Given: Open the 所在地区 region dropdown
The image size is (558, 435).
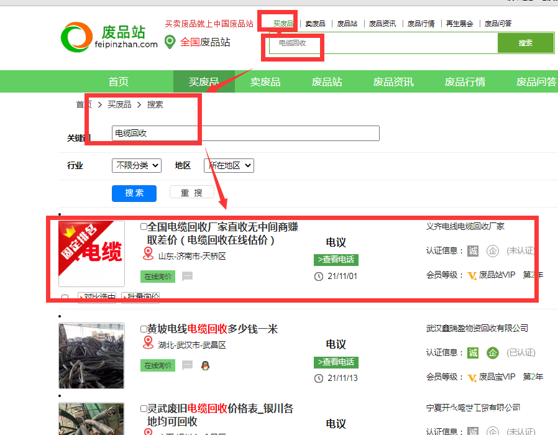Looking at the screenshot, I should [229, 165].
